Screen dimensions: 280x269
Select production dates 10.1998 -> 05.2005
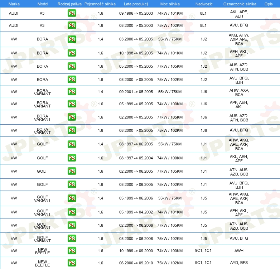point(136,53)
